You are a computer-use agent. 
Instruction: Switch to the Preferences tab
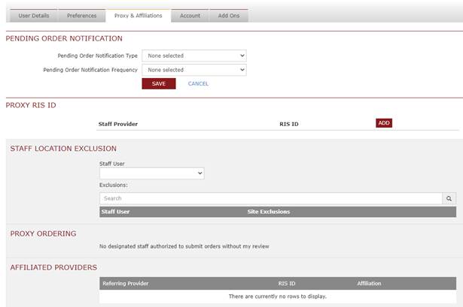[x=81, y=16]
